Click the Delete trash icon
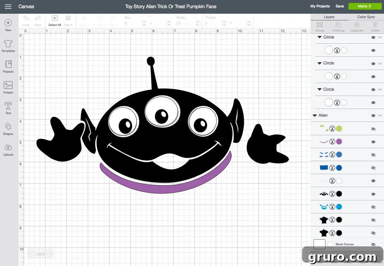Image resolution: width=384 pixels, height=266 pixels. (375, 25)
